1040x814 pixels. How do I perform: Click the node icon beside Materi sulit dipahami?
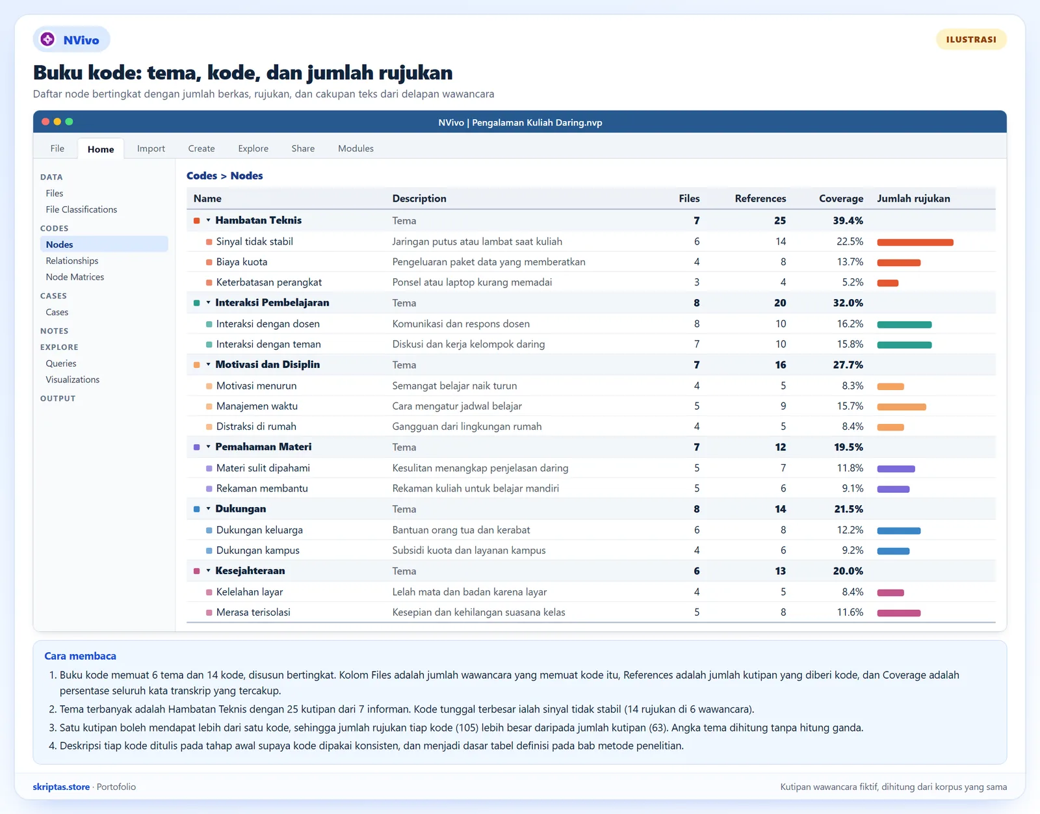(x=209, y=468)
